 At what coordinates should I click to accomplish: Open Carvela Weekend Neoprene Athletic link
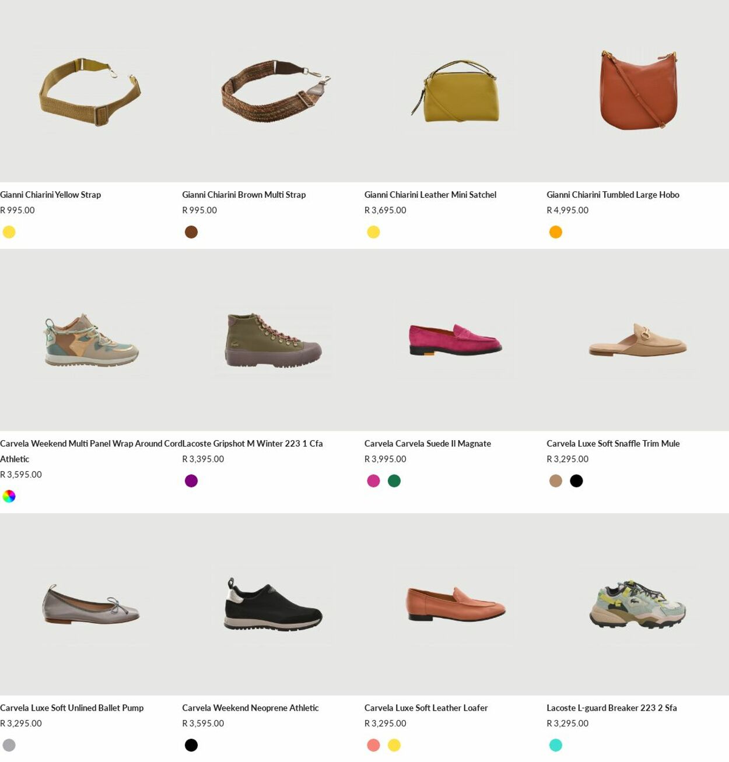(x=250, y=708)
